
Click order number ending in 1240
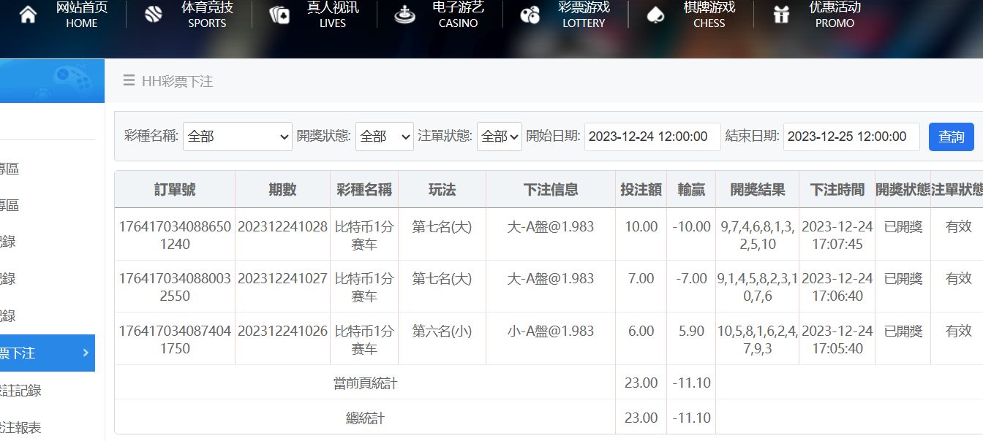point(175,235)
